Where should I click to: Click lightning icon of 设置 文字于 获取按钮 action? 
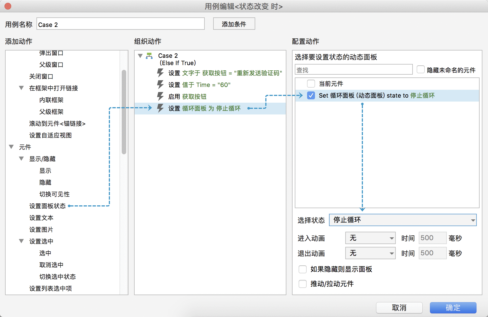[160, 73]
